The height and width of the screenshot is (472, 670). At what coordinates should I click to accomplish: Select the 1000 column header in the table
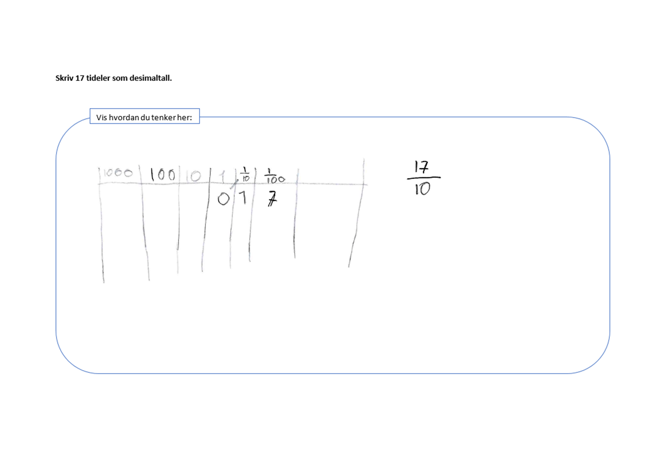coord(117,173)
